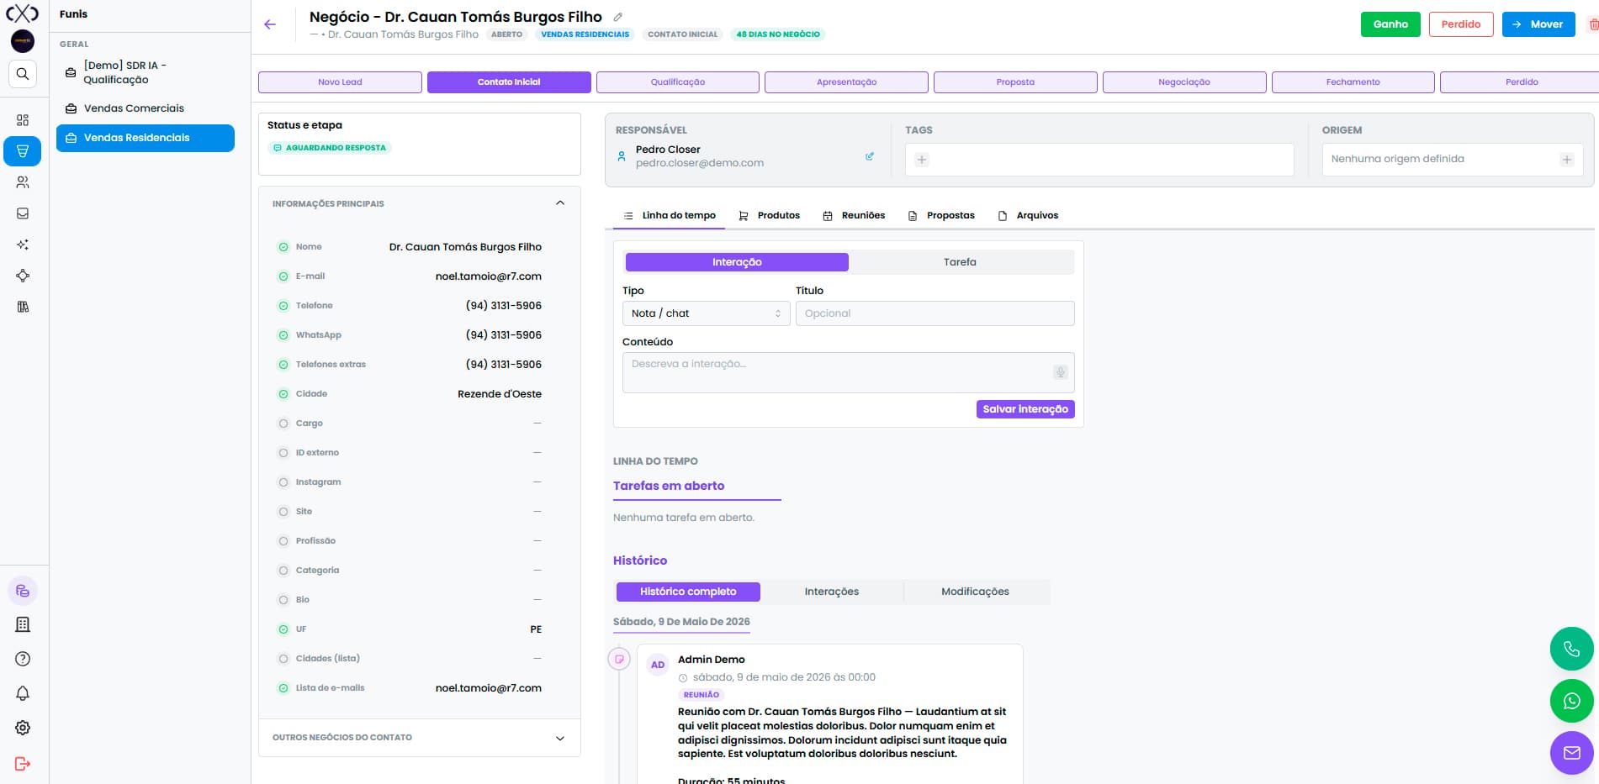Delete the deal with trash icon
The height and width of the screenshot is (784, 1599).
[1592, 24]
